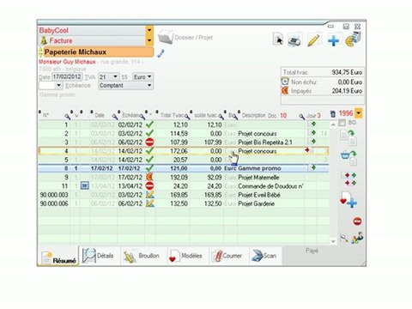Click the blue plus add icon

(x=334, y=40)
